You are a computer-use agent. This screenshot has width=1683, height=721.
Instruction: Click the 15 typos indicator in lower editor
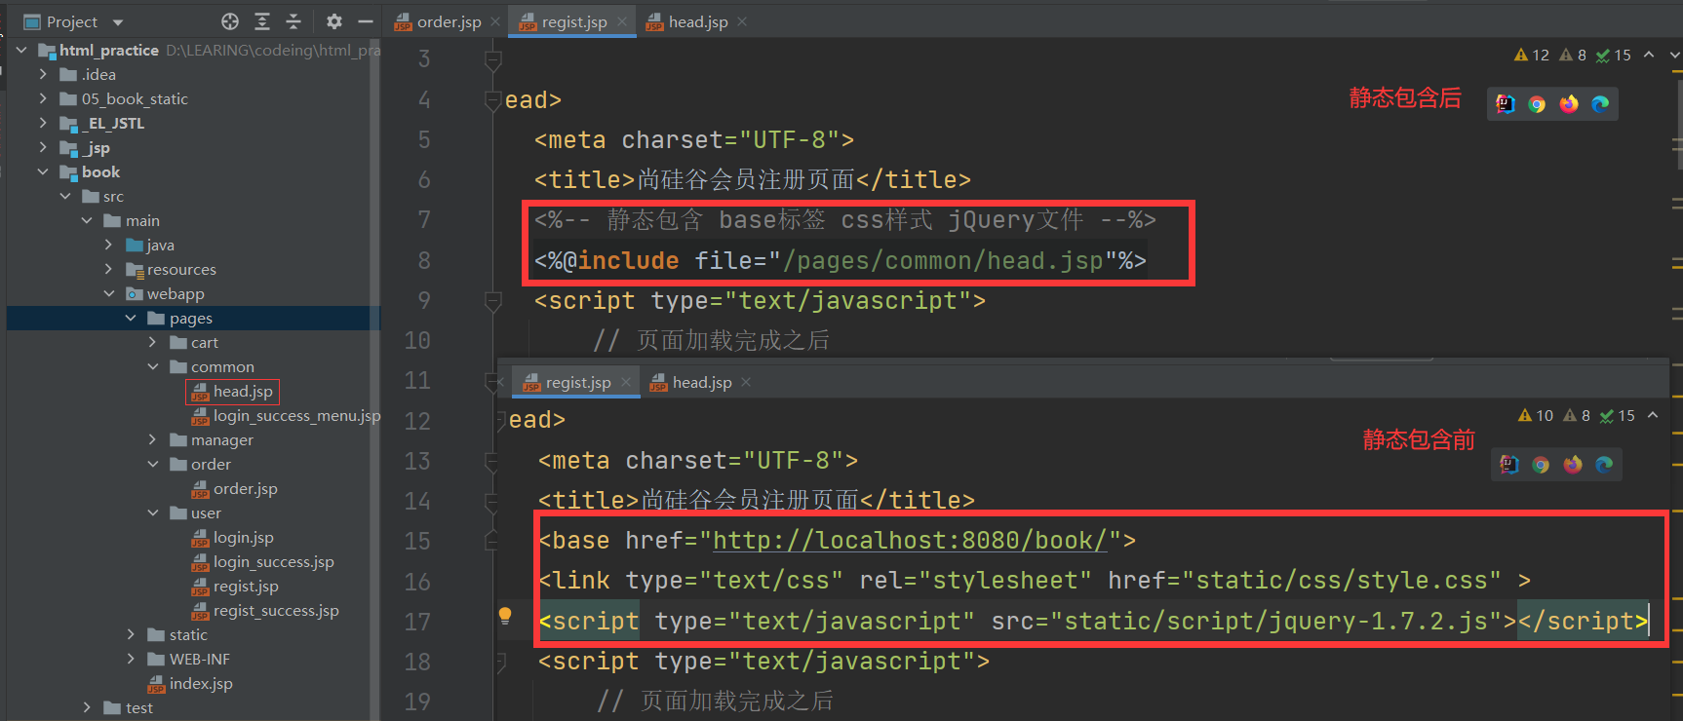coord(1618,416)
